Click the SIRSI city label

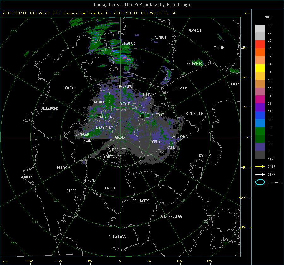pos(71,191)
